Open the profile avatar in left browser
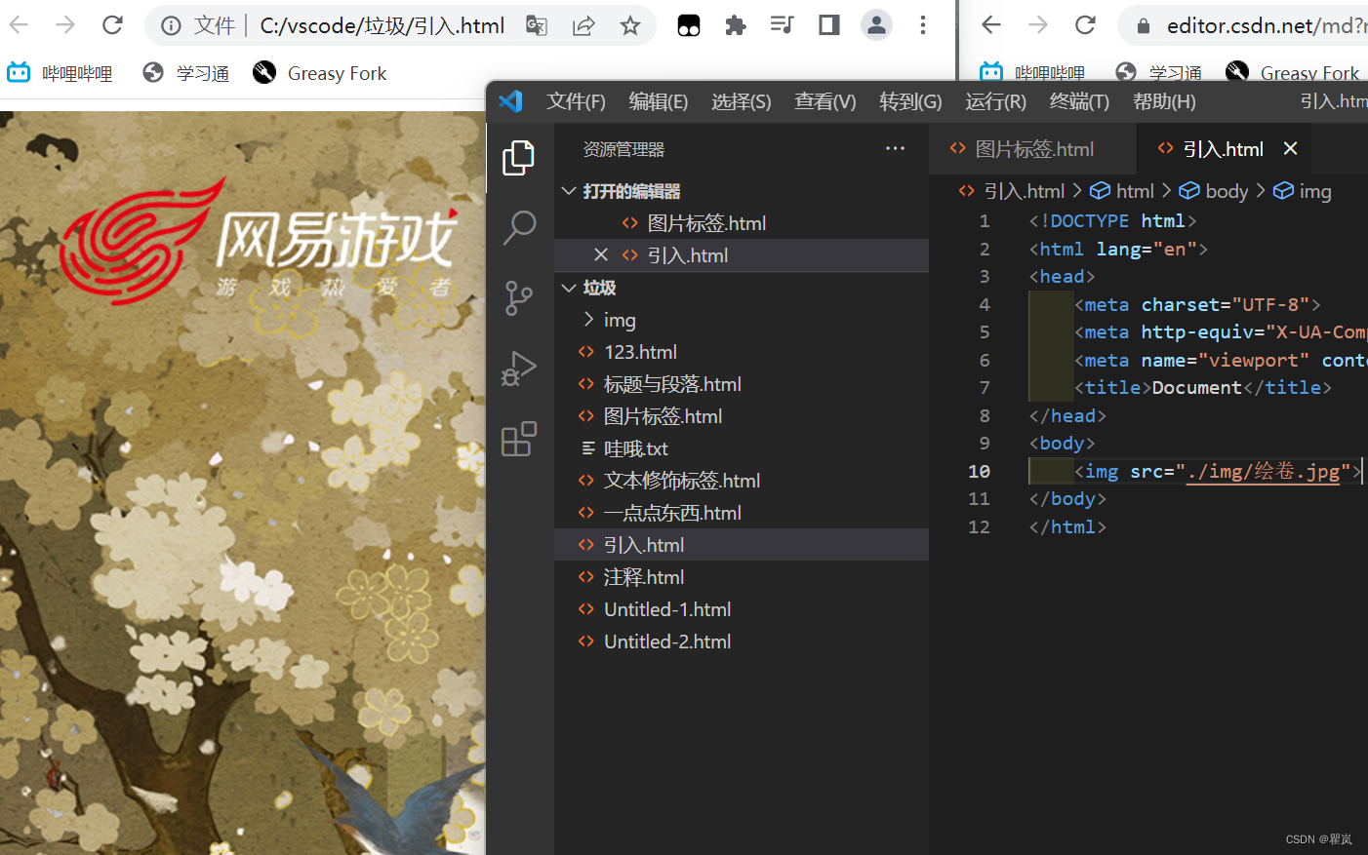1368x855 pixels. pos(876,25)
